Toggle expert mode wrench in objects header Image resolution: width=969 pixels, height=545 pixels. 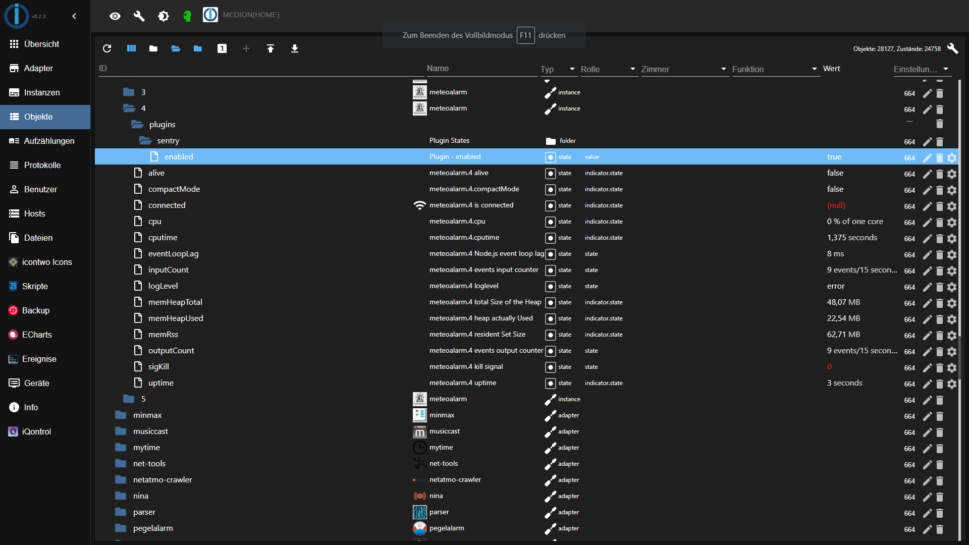click(952, 48)
